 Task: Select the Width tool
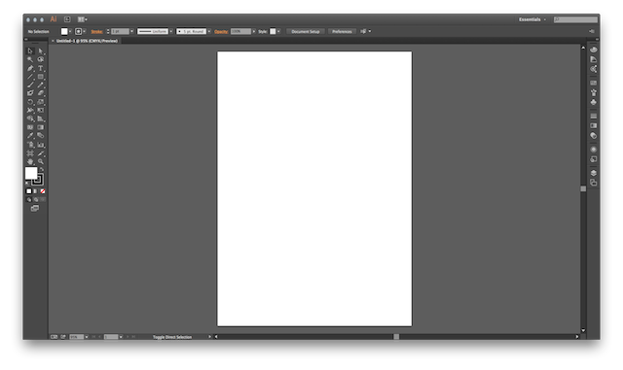point(30,111)
